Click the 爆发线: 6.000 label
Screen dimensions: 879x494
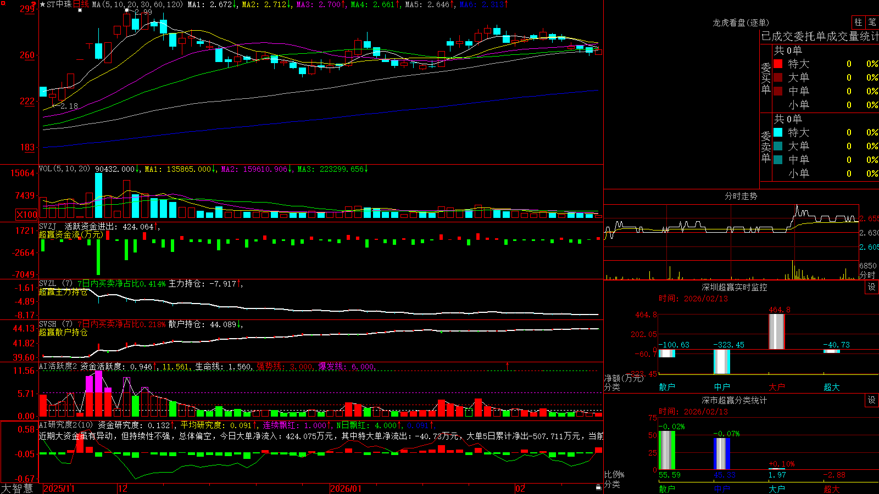(x=347, y=366)
